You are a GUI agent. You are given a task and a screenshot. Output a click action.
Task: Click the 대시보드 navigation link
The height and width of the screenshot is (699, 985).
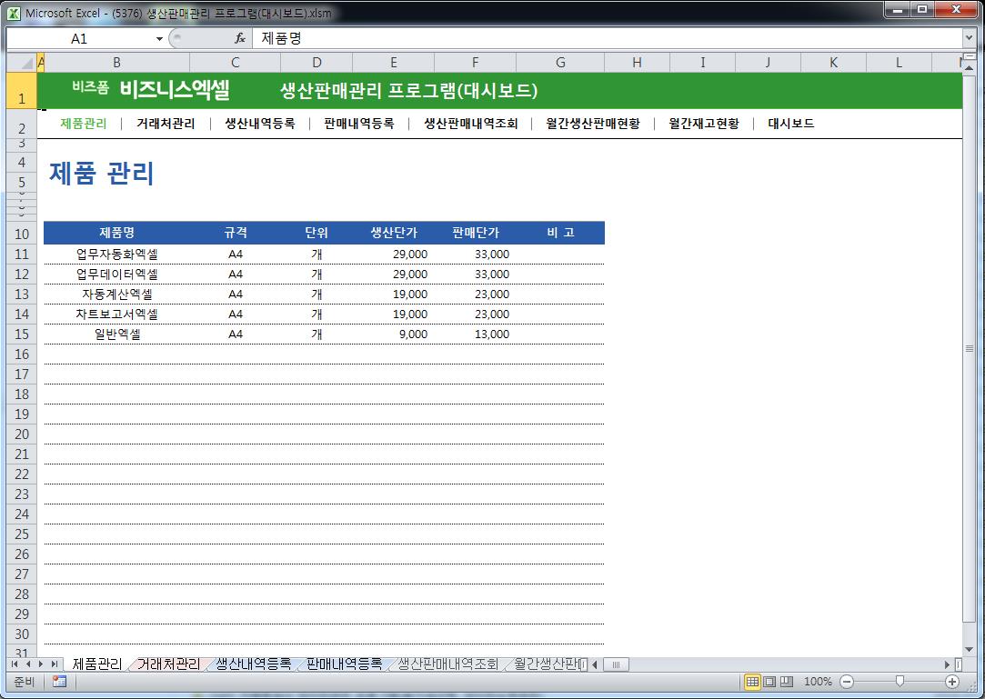tap(790, 124)
